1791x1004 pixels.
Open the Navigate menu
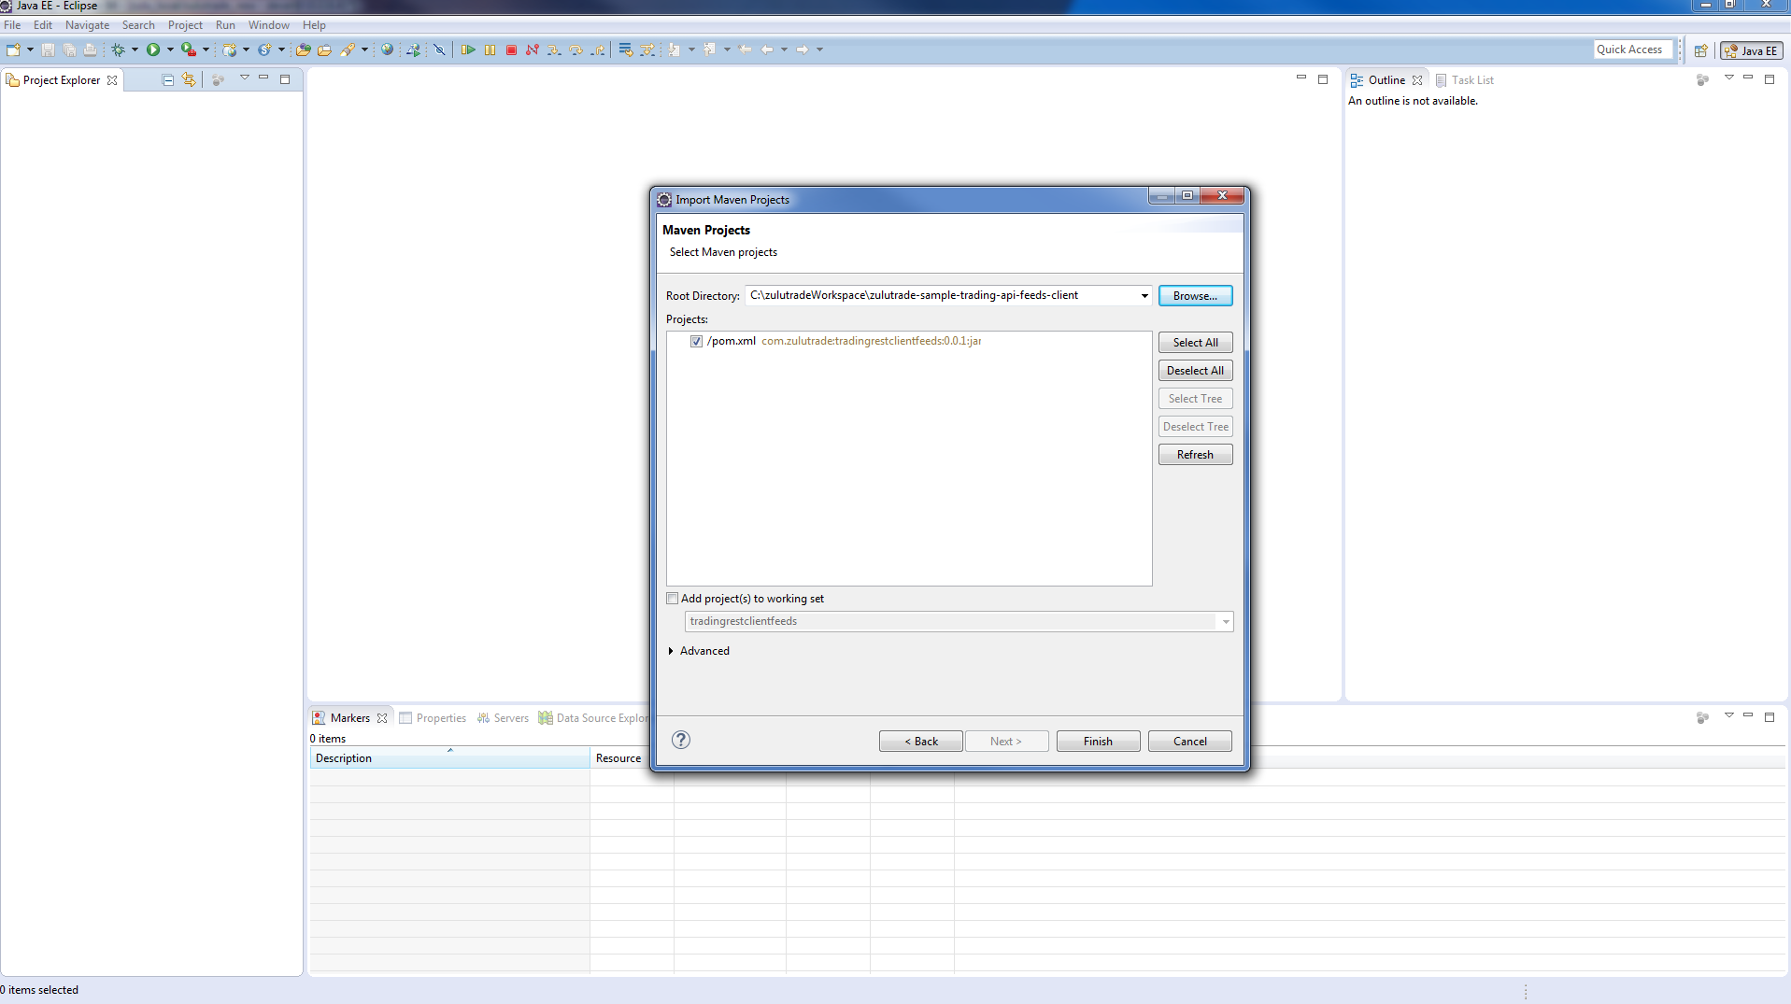(x=87, y=25)
